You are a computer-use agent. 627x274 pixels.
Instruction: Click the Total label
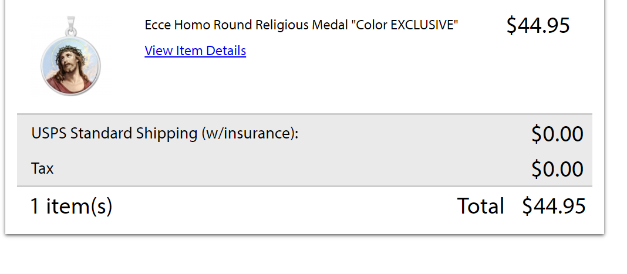(x=480, y=206)
